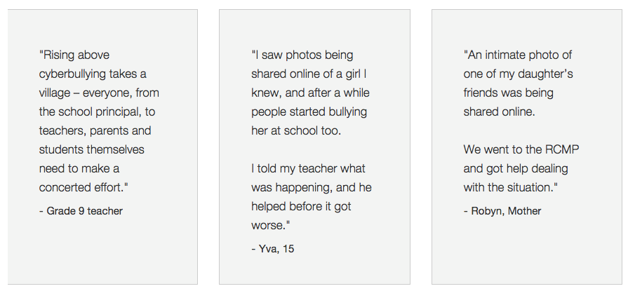
Task: Click the "I told my teacher" paragraph
Action: tap(312, 196)
